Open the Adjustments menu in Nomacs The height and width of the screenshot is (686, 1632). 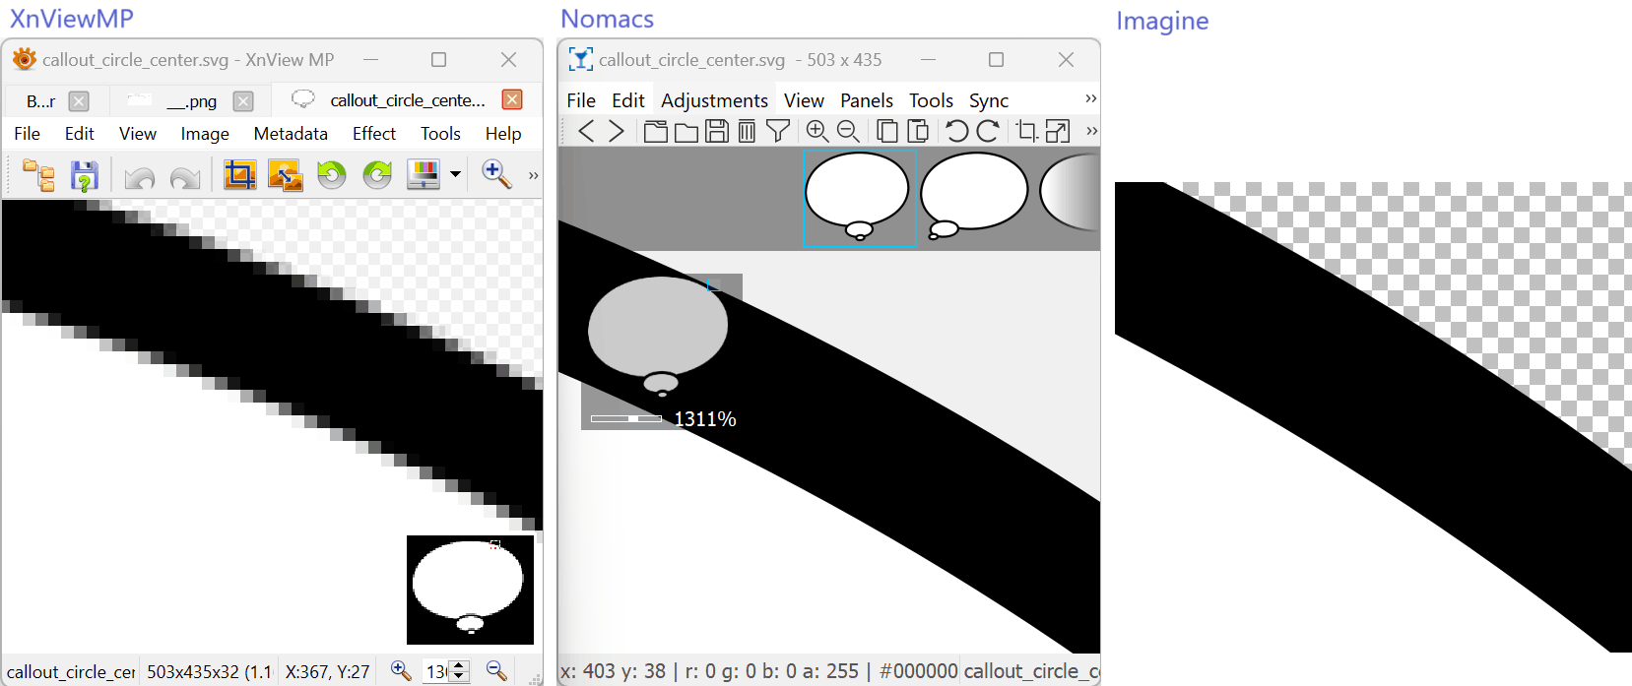(x=714, y=100)
